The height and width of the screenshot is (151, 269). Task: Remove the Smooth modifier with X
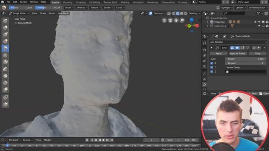click(264, 48)
